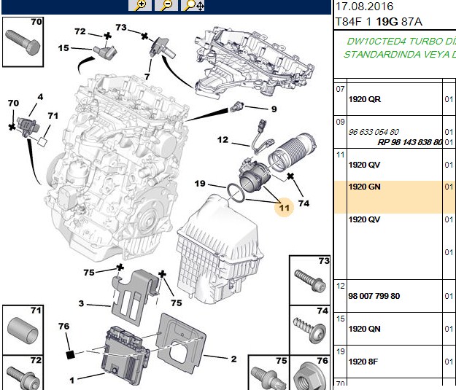Image resolution: width=456 pixels, height=390 pixels.
Task: Click callout 19 O-ring seal label
Action: click(200, 184)
